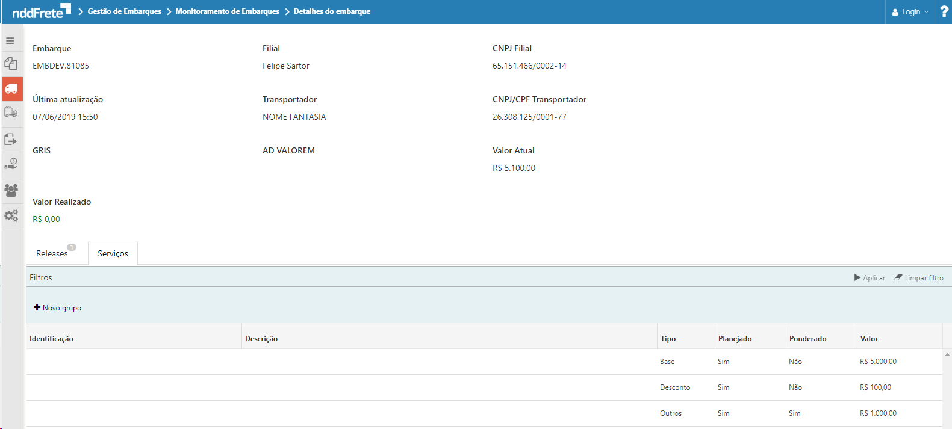Click Aplicar to apply filters

coord(870,278)
